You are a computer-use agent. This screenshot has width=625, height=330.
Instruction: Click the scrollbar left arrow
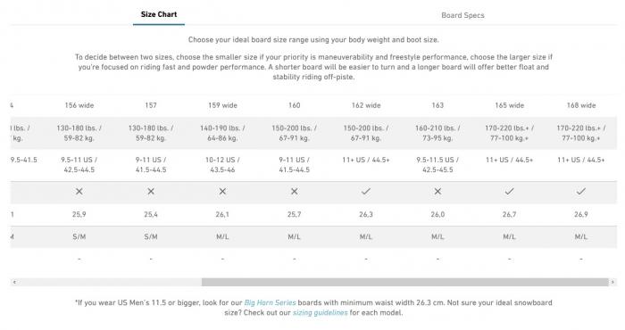tap(14, 282)
